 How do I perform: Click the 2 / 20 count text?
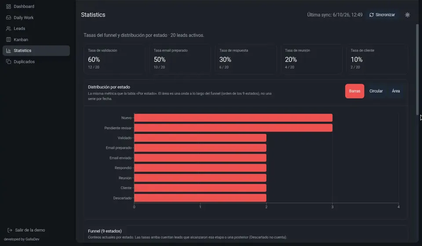click(355, 67)
